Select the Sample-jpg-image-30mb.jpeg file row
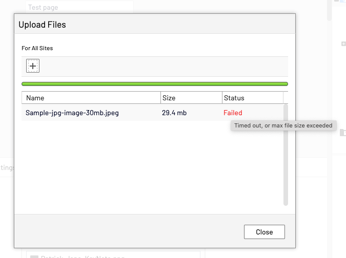This screenshot has height=258, width=346. [x=72, y=113]
